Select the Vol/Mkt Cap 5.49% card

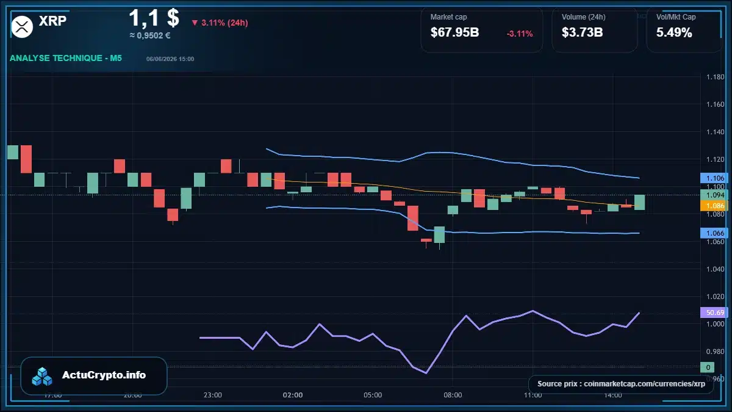684,29
